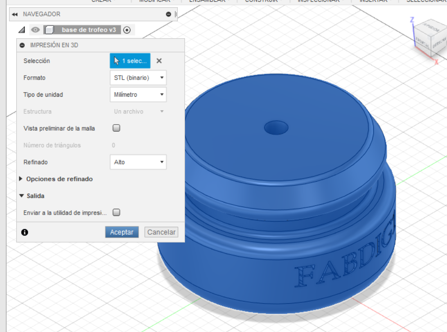Click the Navegador panel resize handle
The height and width of the screenshot is (332, 447).
(176, 14)
